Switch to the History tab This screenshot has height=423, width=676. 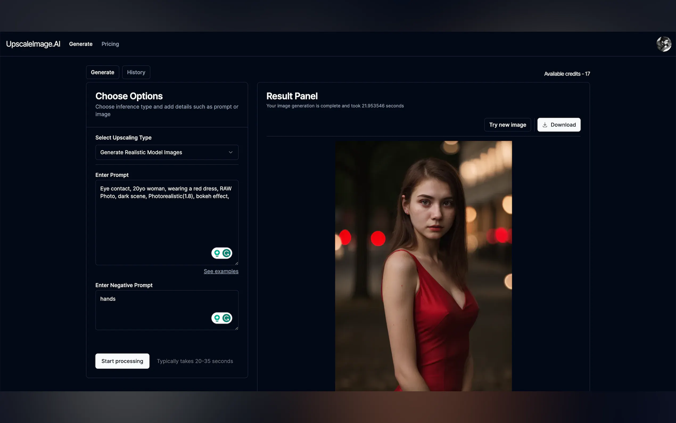coord(136,72)
